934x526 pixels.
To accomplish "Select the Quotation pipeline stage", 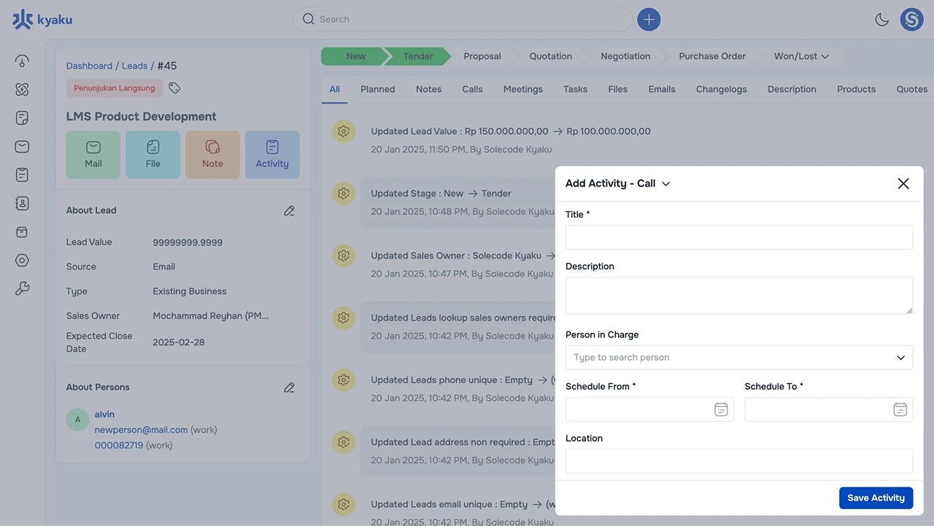I will click(551, 56).
